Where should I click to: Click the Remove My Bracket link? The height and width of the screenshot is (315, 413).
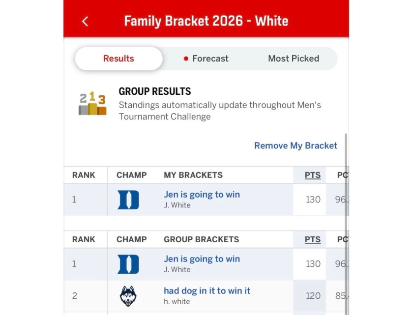pos(295,145)
